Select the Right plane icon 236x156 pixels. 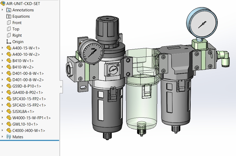point(9,35)
